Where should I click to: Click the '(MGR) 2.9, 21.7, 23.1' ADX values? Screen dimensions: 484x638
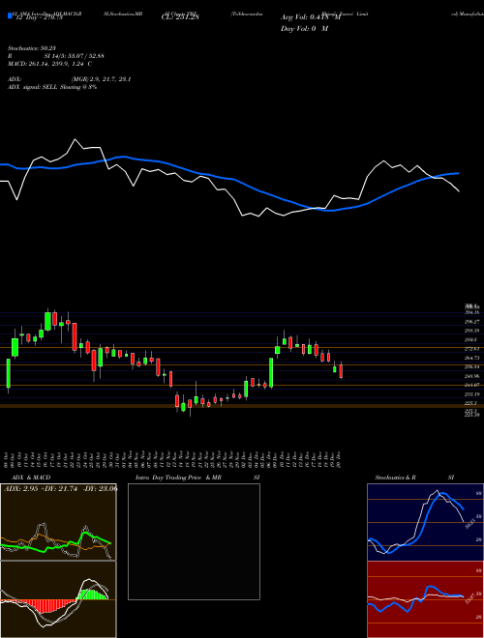[101, 79]
